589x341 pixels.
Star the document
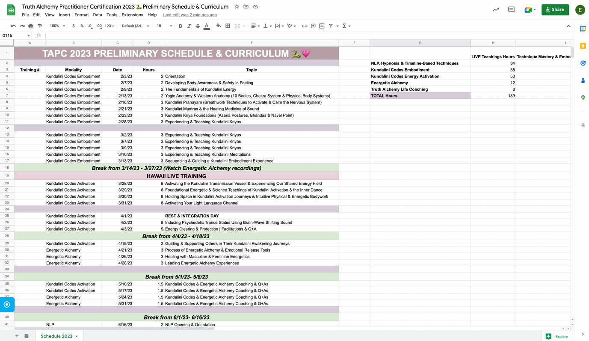(237, 7)
